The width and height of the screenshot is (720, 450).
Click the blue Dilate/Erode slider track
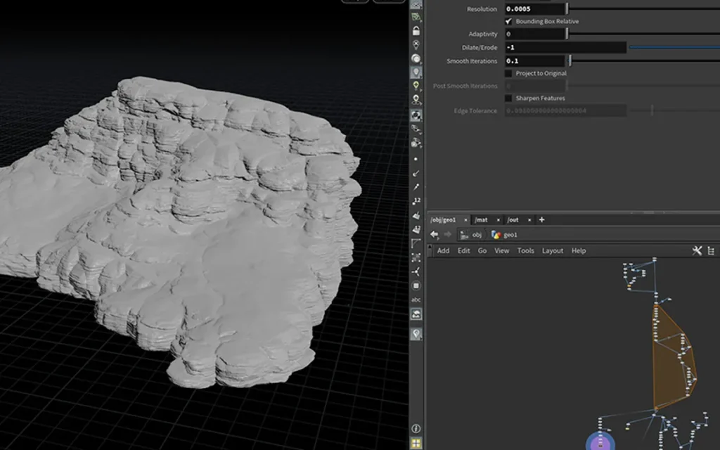674,47
